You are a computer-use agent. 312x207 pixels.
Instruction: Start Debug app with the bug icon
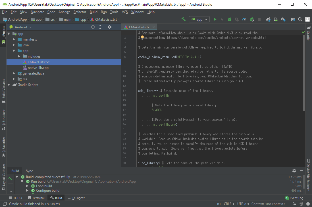tap(229, 19)
